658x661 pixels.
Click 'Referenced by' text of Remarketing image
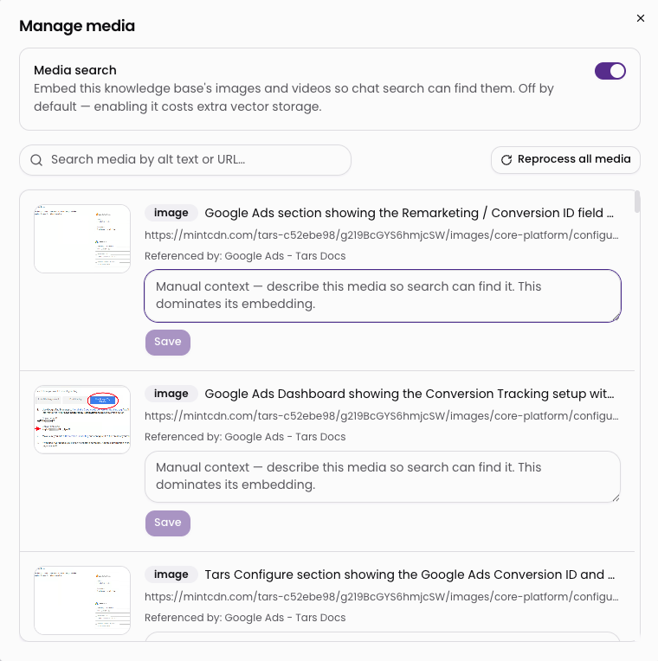(245, 256)
